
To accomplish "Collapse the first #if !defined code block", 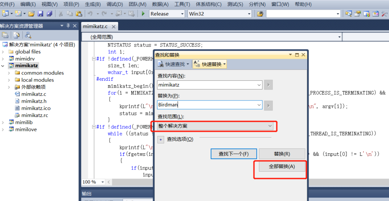I will [94, 59].
